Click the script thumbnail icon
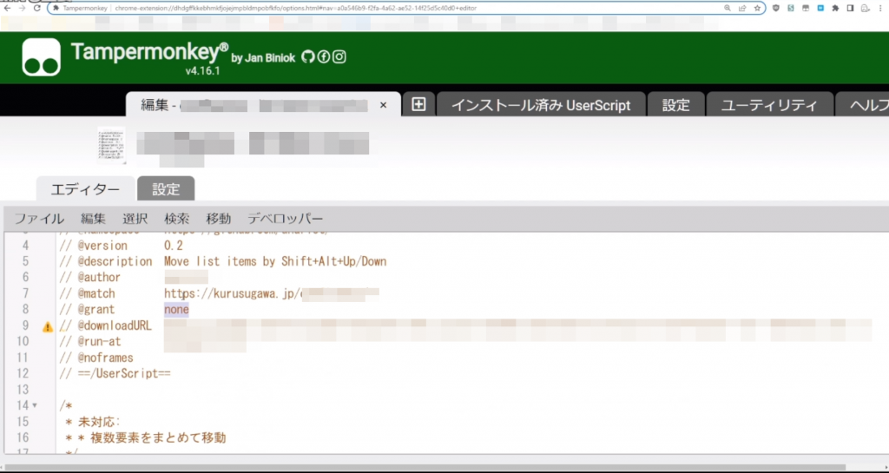This screenshot has height=473, width=889. pyautogui.click(x=111, y=145)
